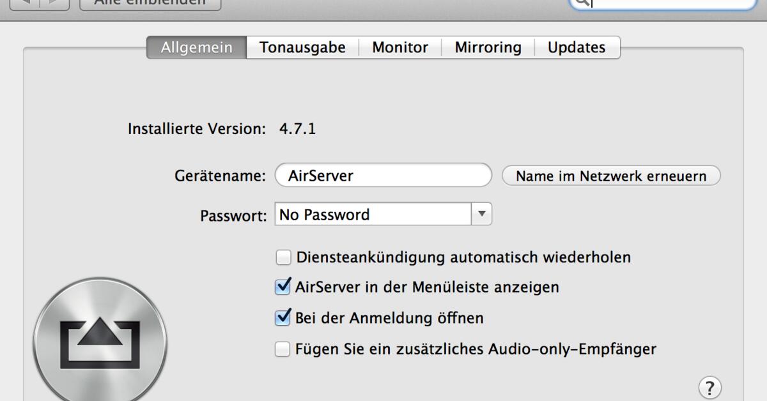This screenshot has height=401, width=767.
Task: Open help with the question mark button
Action: click(x=709, y=387)
